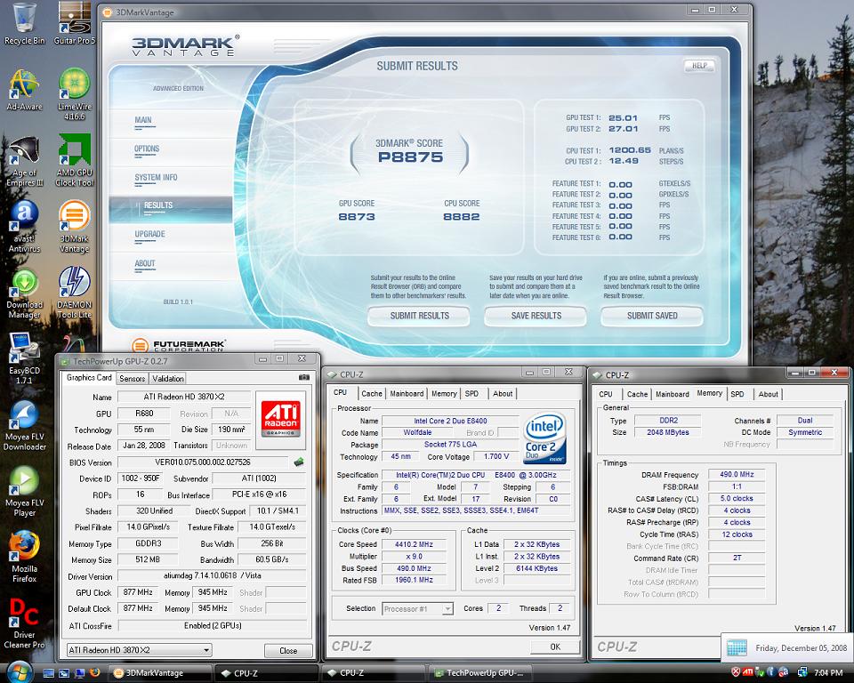Select the LimeWire 4.16.6 desktop icon
854x683 pixels.
(x=74, y=94)
